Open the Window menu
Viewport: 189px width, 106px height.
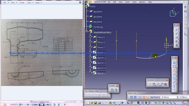(x=142, y=2)
